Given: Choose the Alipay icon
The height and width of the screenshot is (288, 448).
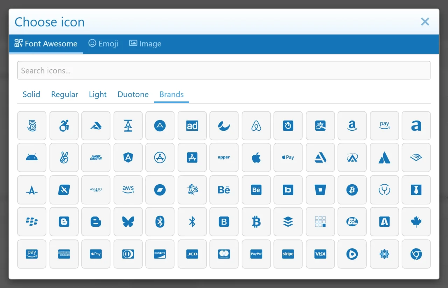Looking at the screenshot, I should pyautogui.click(x=320, y=125).
